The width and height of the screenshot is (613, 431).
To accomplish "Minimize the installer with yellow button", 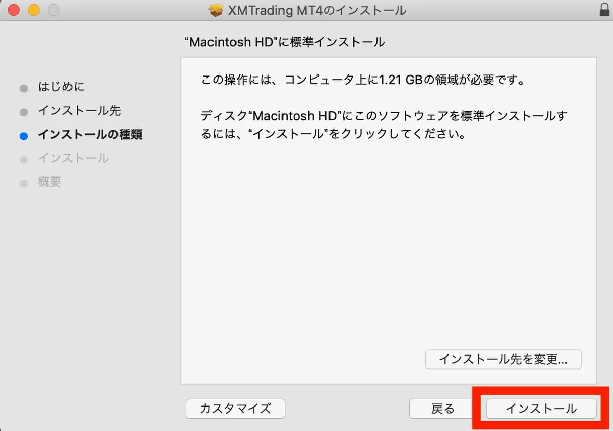I will (34, 10).
